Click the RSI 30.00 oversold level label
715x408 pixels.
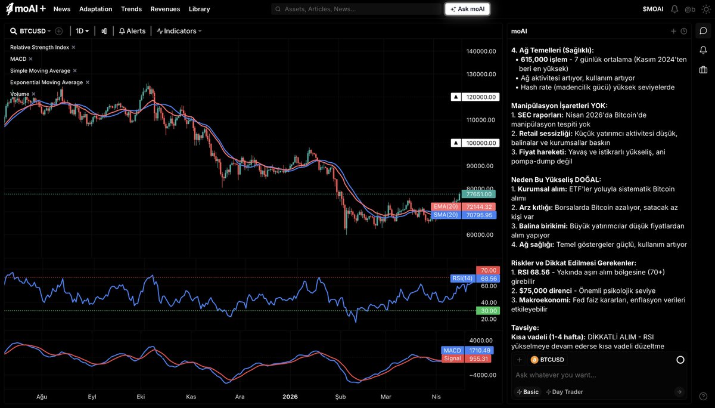coord(488,311)
